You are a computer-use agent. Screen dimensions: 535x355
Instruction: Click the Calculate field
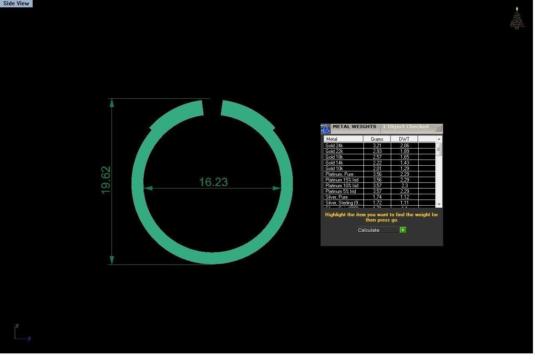tap(378, 230)
